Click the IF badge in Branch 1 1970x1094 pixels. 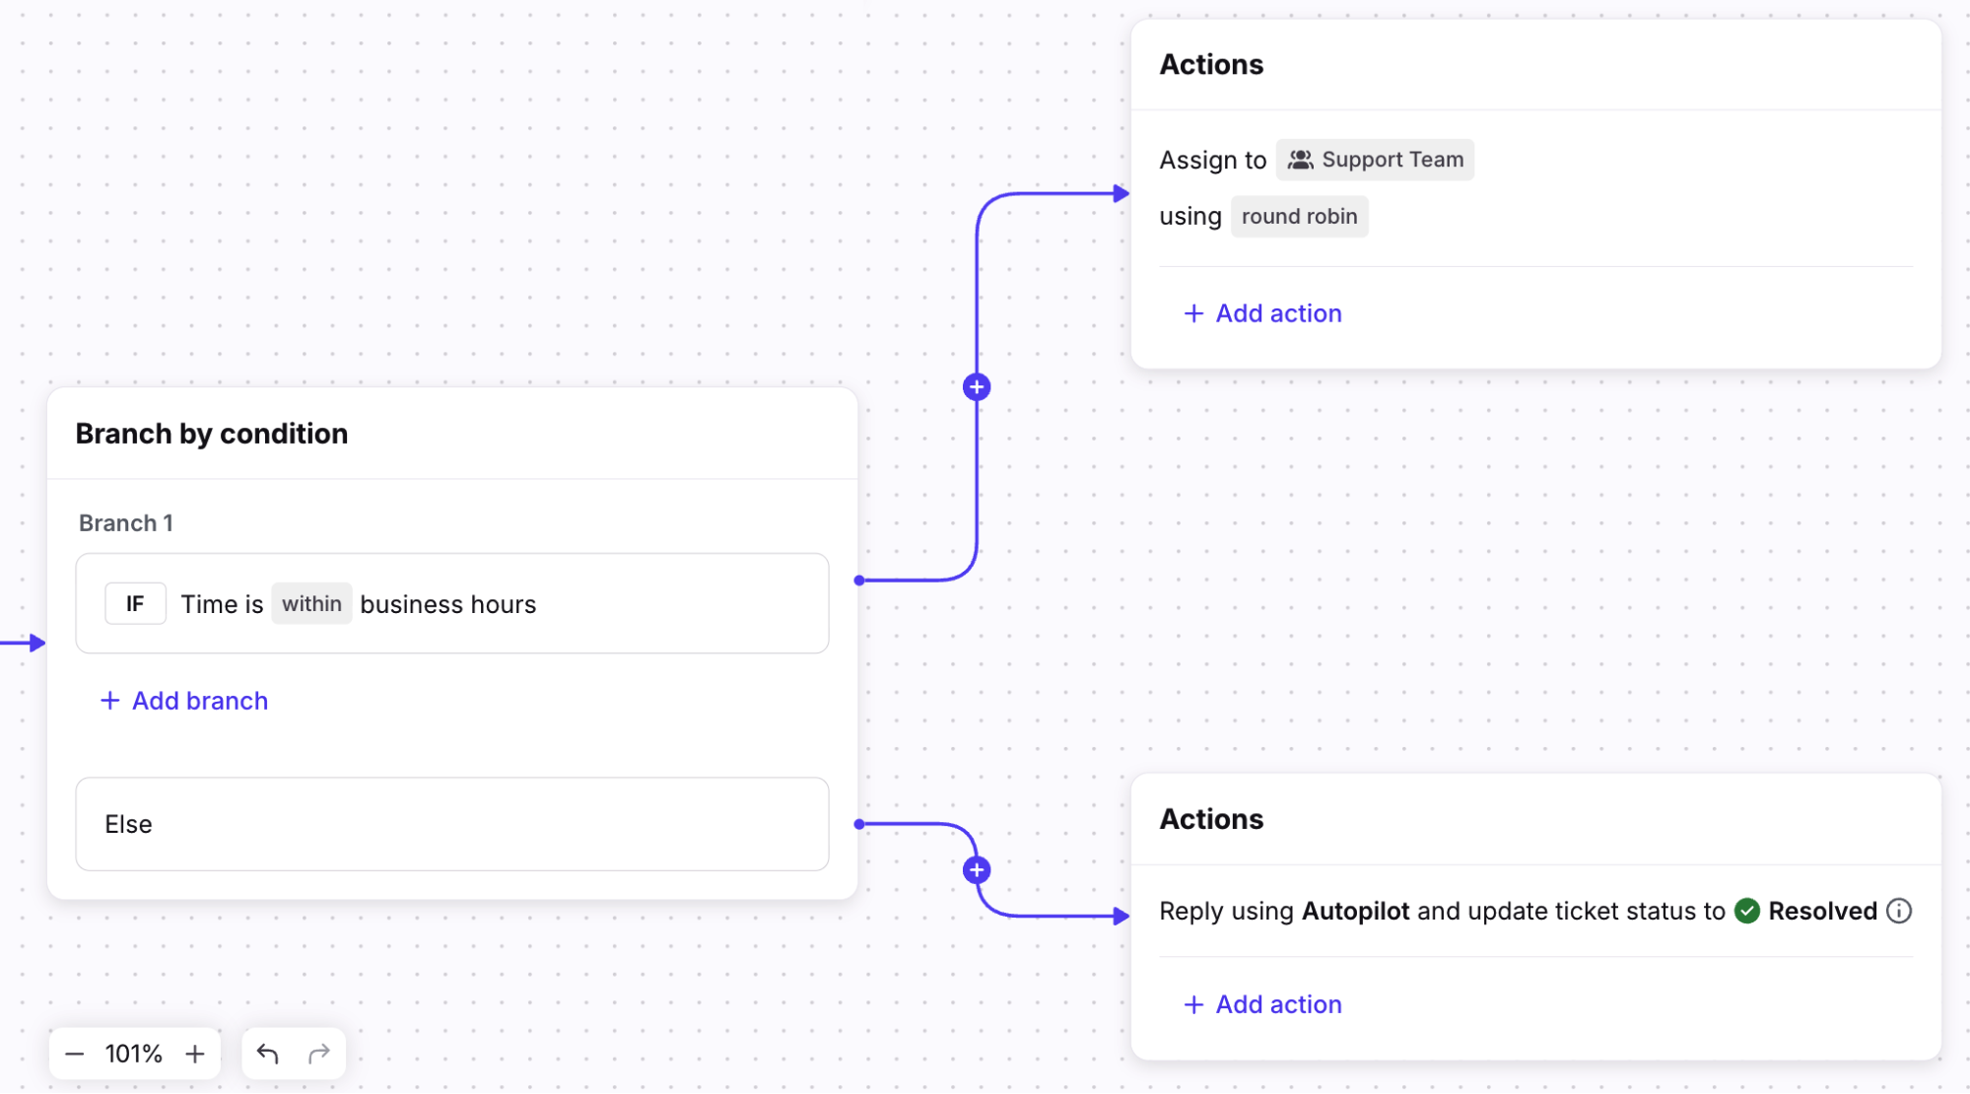click(x=135, y=603)
